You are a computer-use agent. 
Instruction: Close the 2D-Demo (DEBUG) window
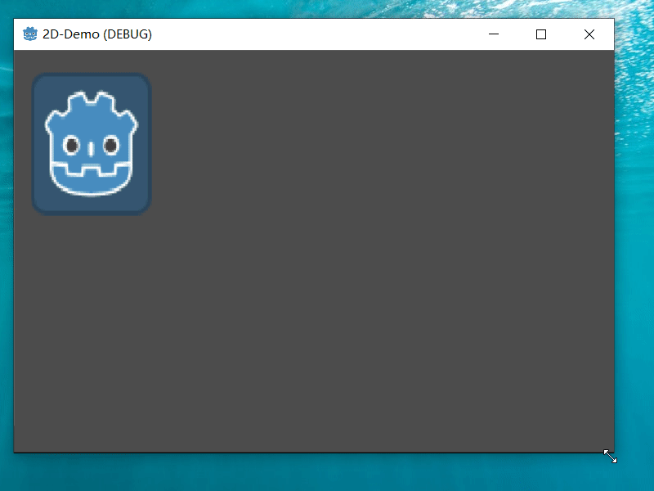point(589,34)
